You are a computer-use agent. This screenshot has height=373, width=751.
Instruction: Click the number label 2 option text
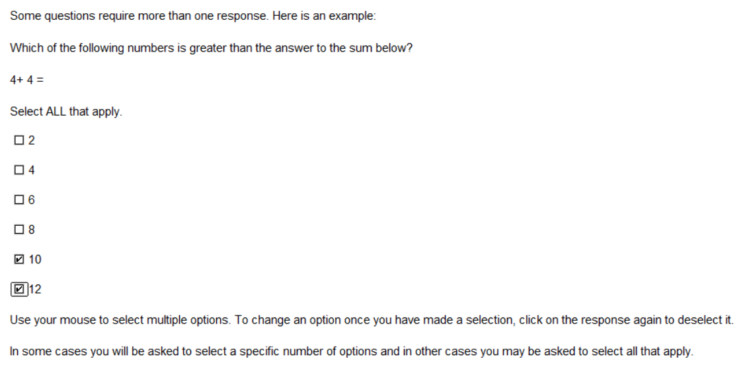31,140
